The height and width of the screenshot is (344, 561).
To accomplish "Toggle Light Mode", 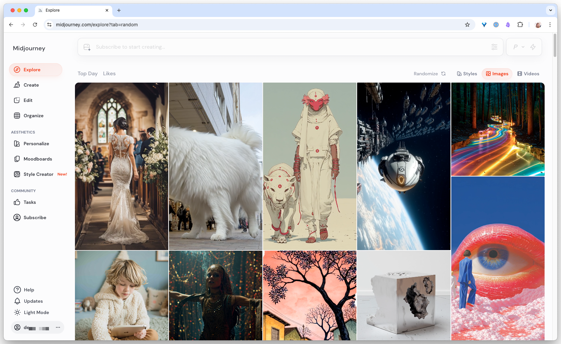I will pyautogui.click(x=32, y=312).
